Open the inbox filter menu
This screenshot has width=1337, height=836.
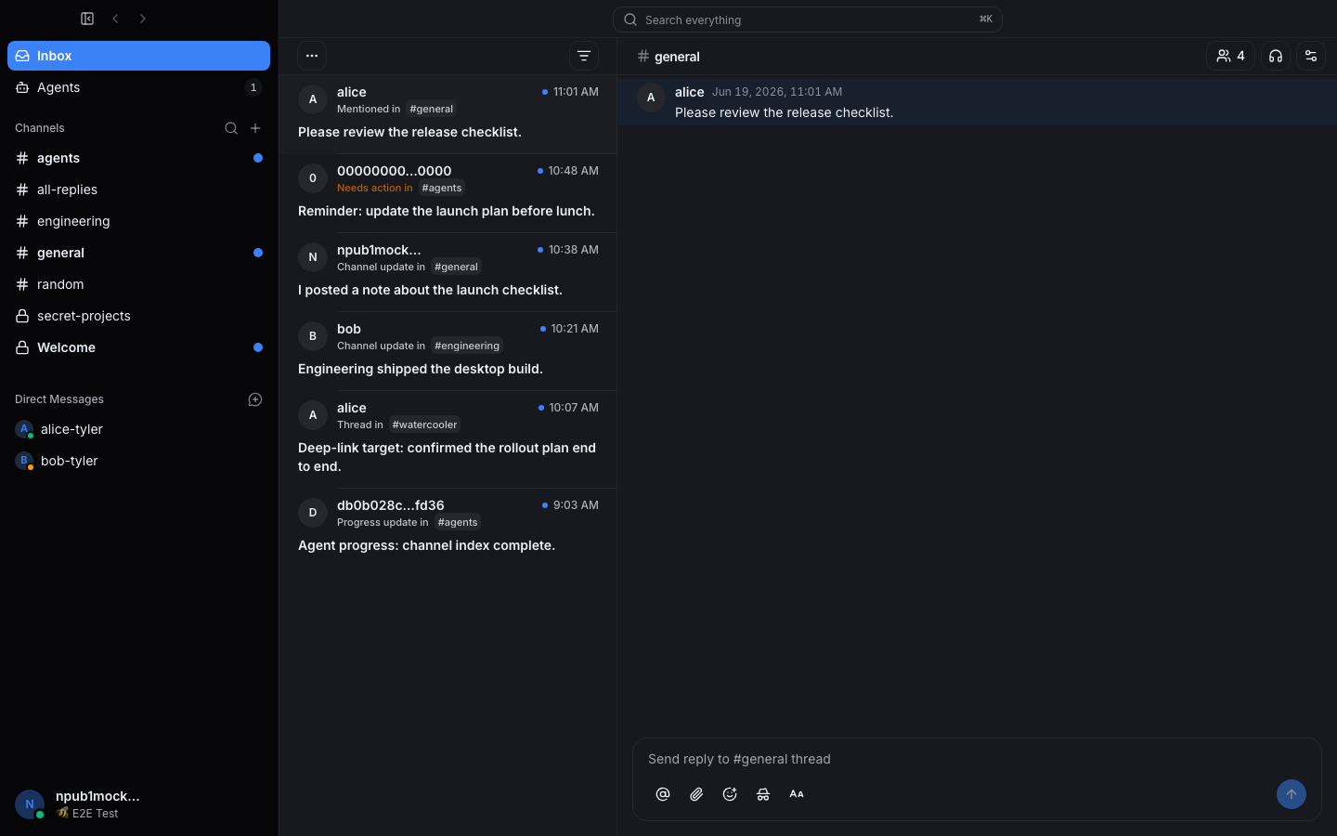[x=584, y=56]
